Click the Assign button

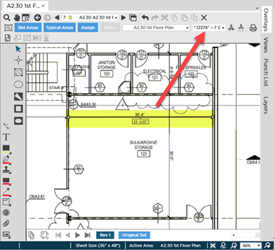click(x=88, y=27)
